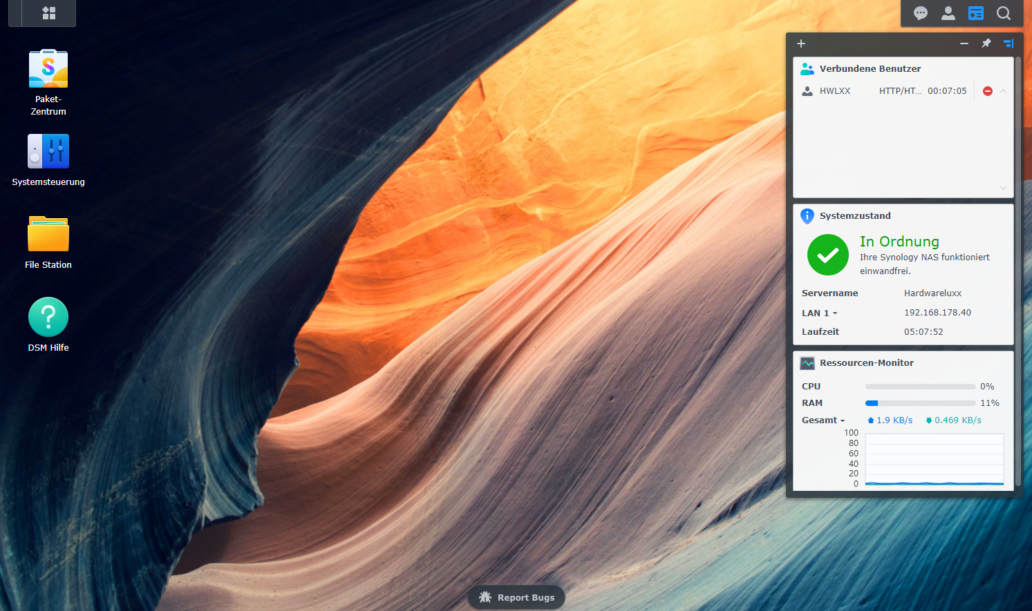Toggle the widgets panel icon in taskbar

click(976, 13)
